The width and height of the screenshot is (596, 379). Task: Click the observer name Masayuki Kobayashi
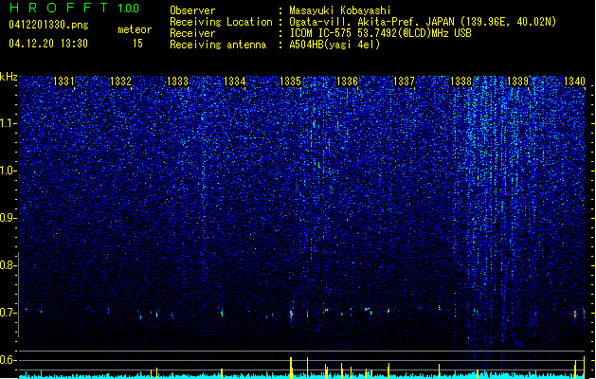tap(340, 10)
